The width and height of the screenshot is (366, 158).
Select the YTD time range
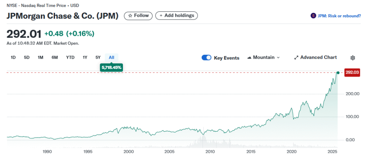(x=70, y=58)
